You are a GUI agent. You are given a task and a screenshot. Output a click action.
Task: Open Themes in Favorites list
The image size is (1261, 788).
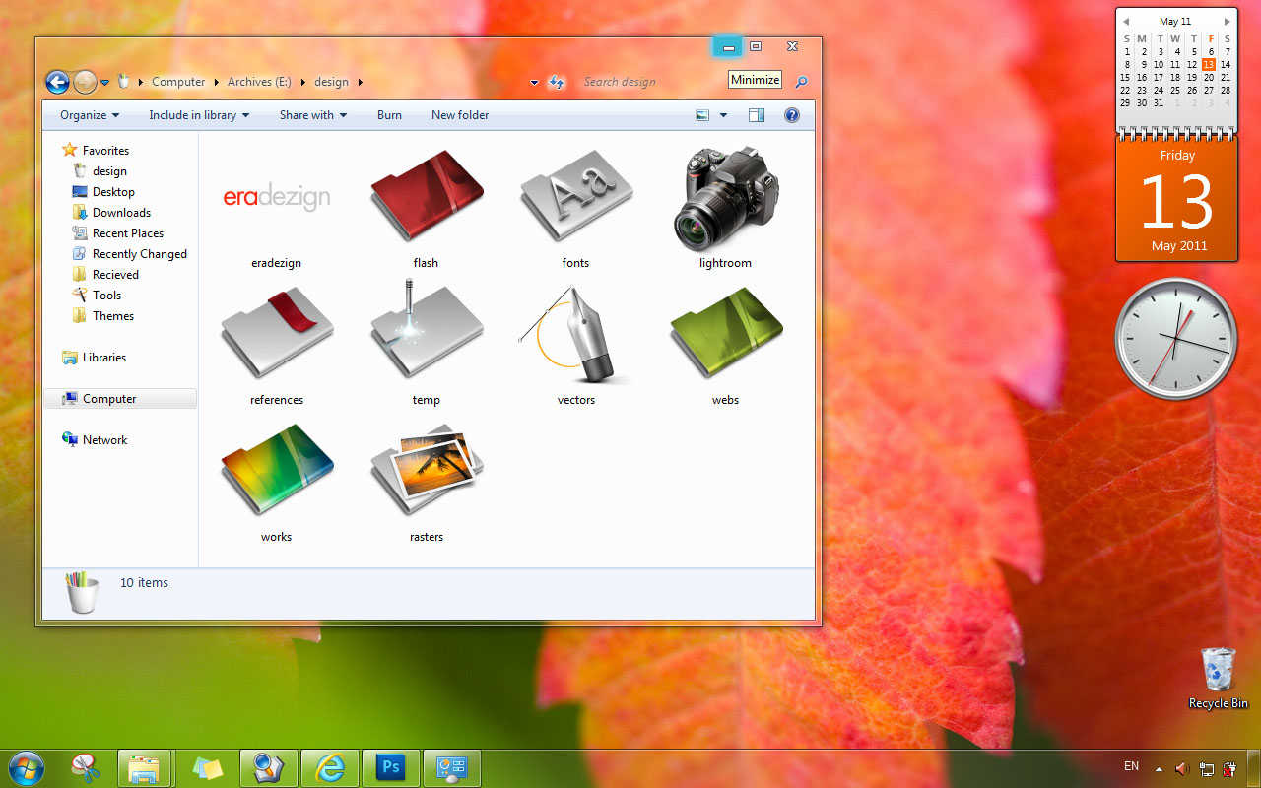[x=113, y=316]
